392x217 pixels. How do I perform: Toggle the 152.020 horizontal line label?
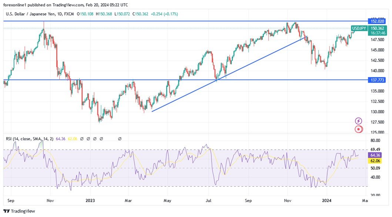click(378, 21)
